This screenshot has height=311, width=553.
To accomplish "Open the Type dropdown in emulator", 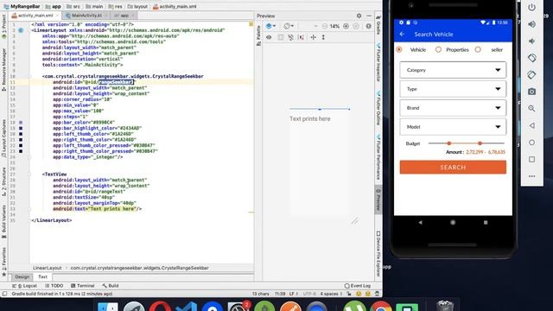I will pyautogui.click(x=453, y=89).
